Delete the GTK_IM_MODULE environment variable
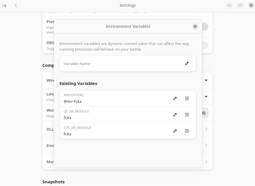Image resolution: width=255 pixels, height=186 pixels. point(187,131)
